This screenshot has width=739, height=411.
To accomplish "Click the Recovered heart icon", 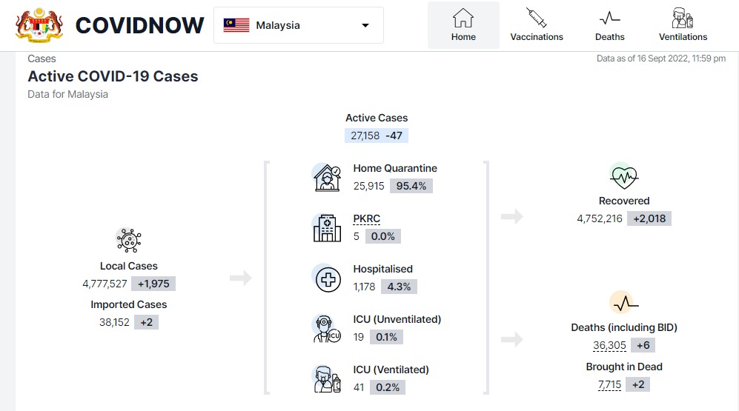I will 624,176.
